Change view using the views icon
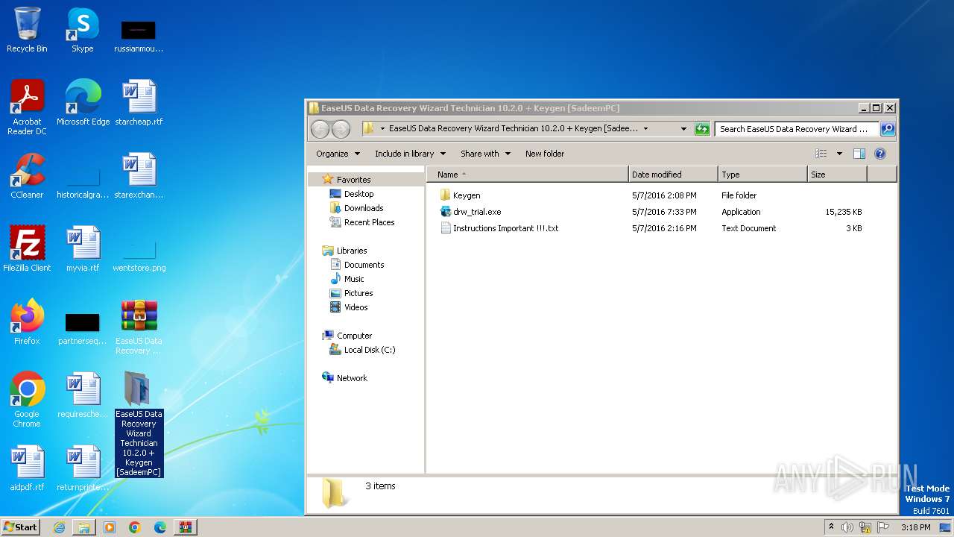This screenshot has width=954, height=537. click(x=821, y=154)
